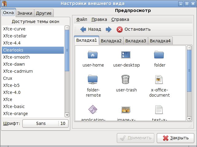Click the Остановить text label
The height and width of the screenshot is (147, 197).
(137, 29)
